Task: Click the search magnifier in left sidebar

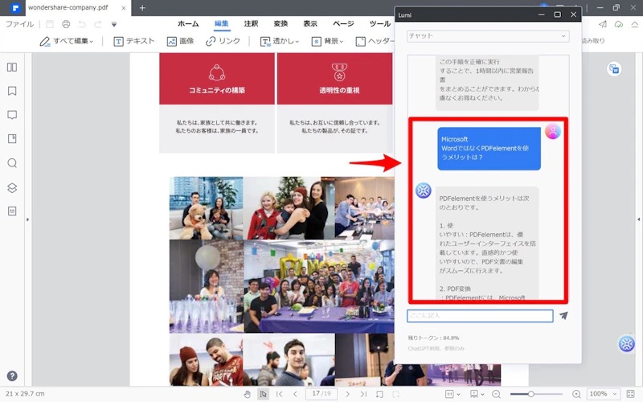Action: tap(12, 163)
